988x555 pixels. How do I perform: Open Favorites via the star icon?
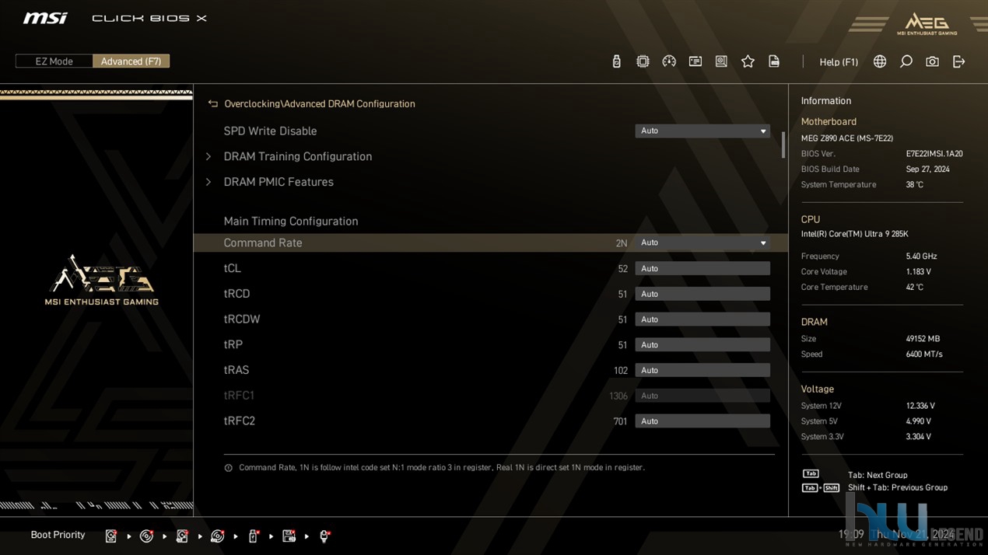pos(748,61)
